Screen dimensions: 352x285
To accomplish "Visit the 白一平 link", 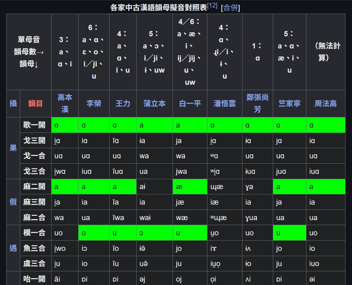I will click(190, 103).
